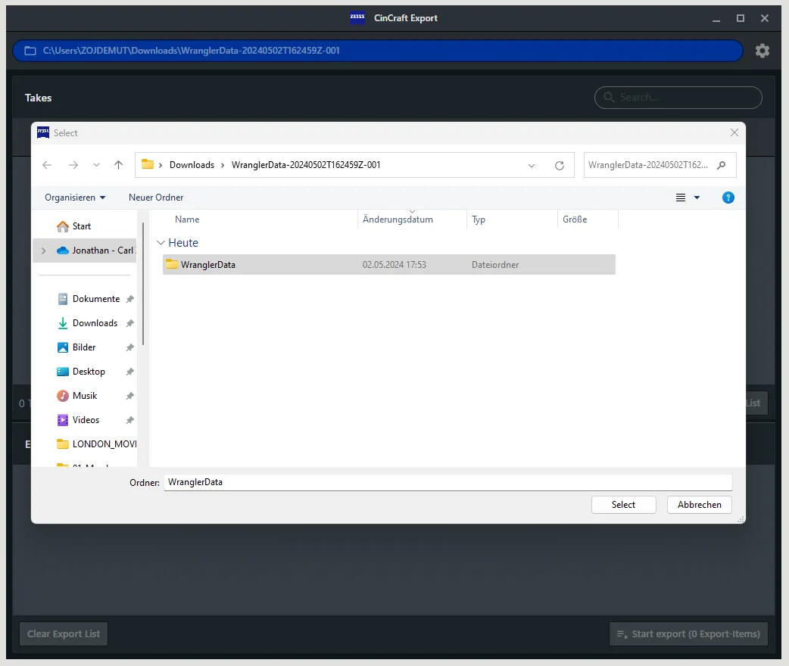The image size is (789, 666).
Task: Select the WranglerData folder row
Action: coord(389,265)
